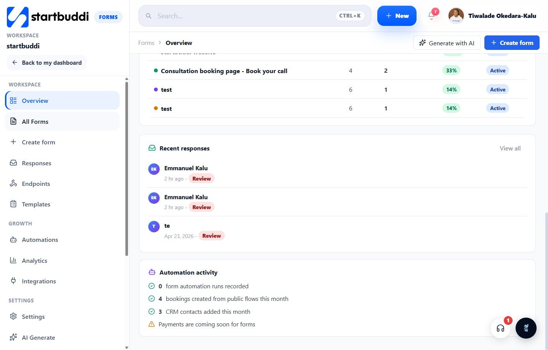The image size is (548, 350).
Task: Open support headset chat button
Action: [500, 328]
